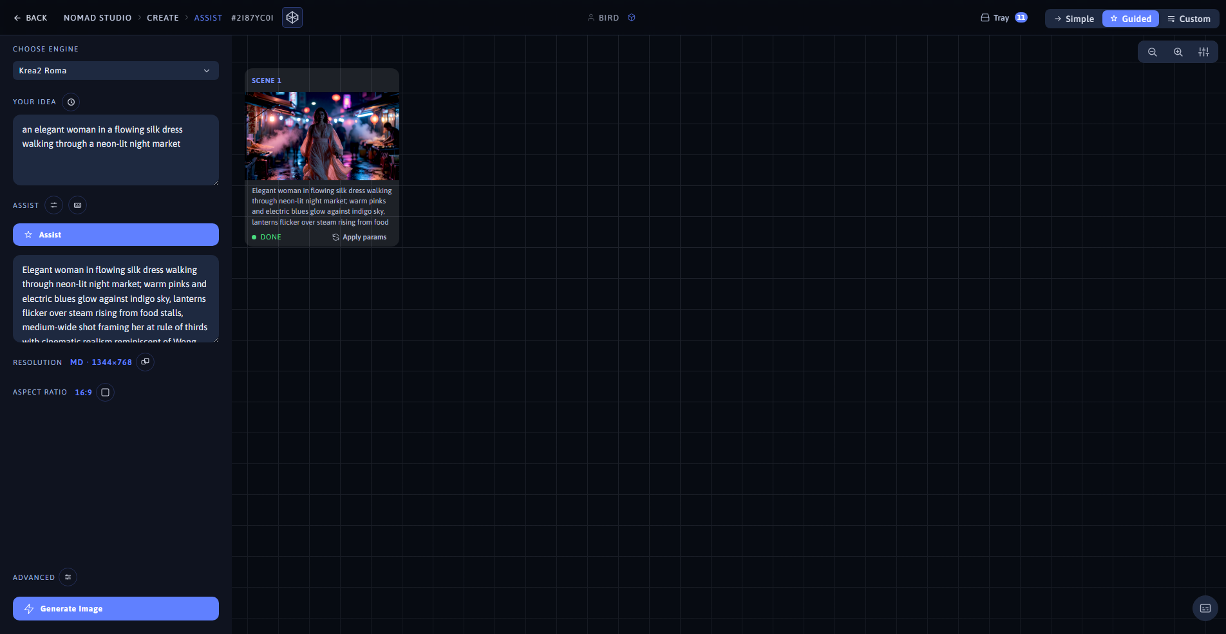Open idea history clock icon
1226x634 pixels.
[x=71, y=102]
